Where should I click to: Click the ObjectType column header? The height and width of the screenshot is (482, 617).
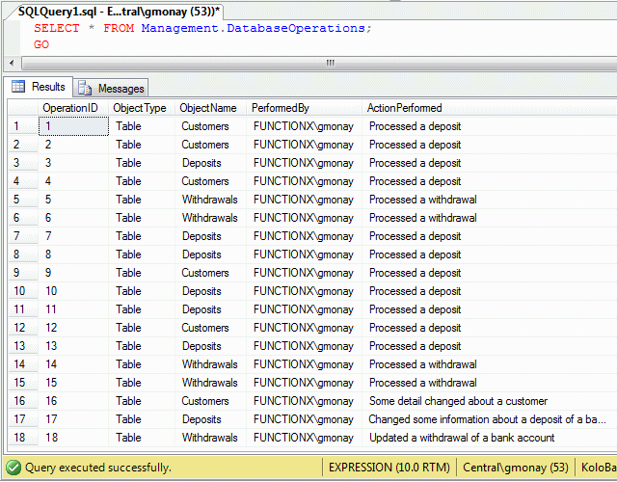pyautogui.click(x=142, y=108)
